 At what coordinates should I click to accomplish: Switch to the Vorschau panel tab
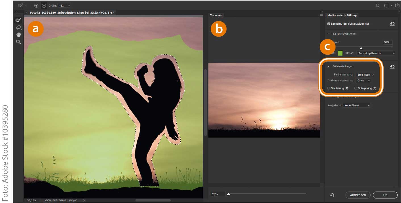216,15
